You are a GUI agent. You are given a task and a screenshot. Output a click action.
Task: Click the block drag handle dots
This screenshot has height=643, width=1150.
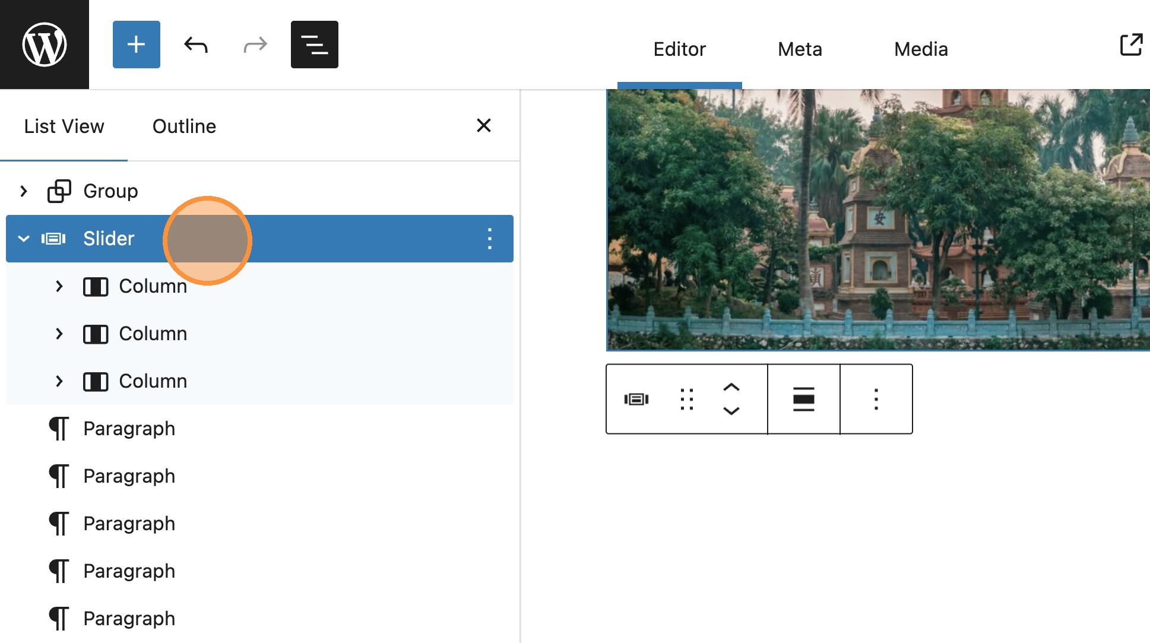687,399
